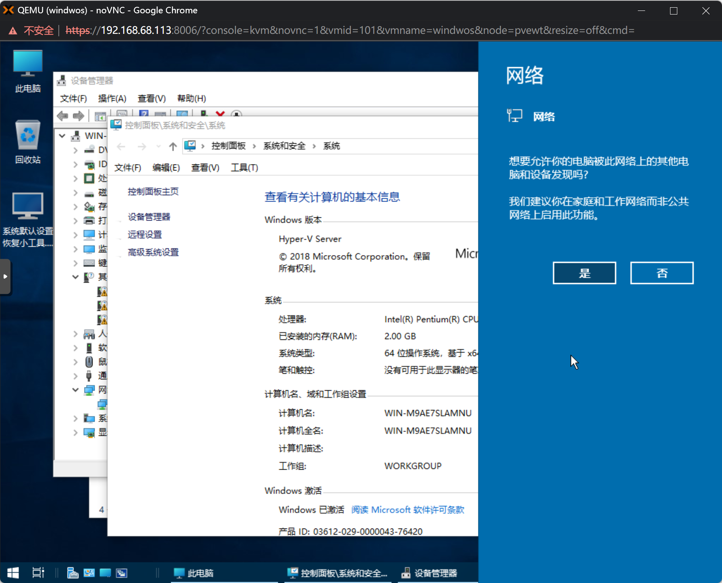Viewport: 722px width, 583px height.
Task: Click network icon in 网络 flyout panel
Action: (514, 116)
